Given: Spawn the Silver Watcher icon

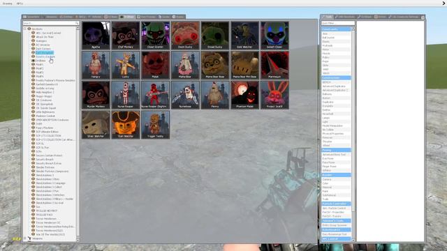Looking at the screenshot, I should pos(96,125).
